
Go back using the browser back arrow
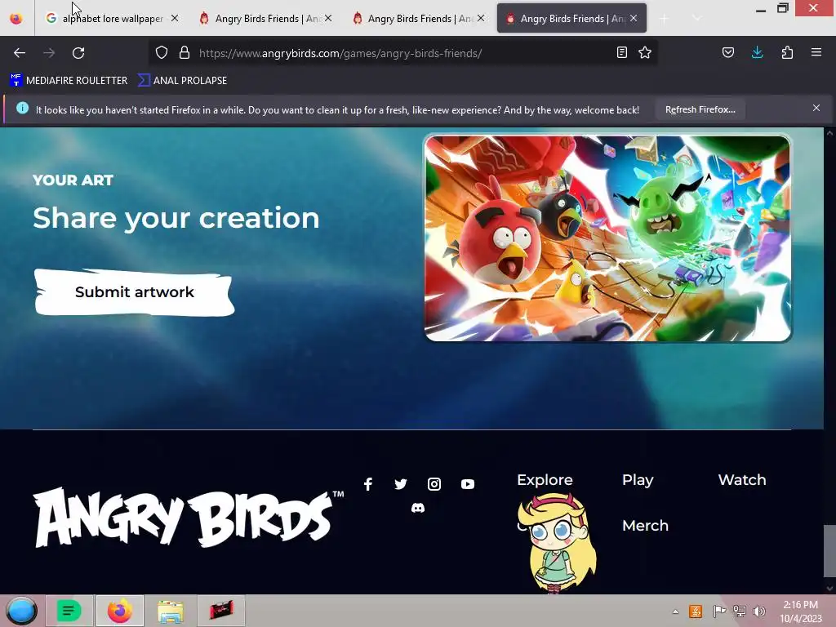(20, 53)
